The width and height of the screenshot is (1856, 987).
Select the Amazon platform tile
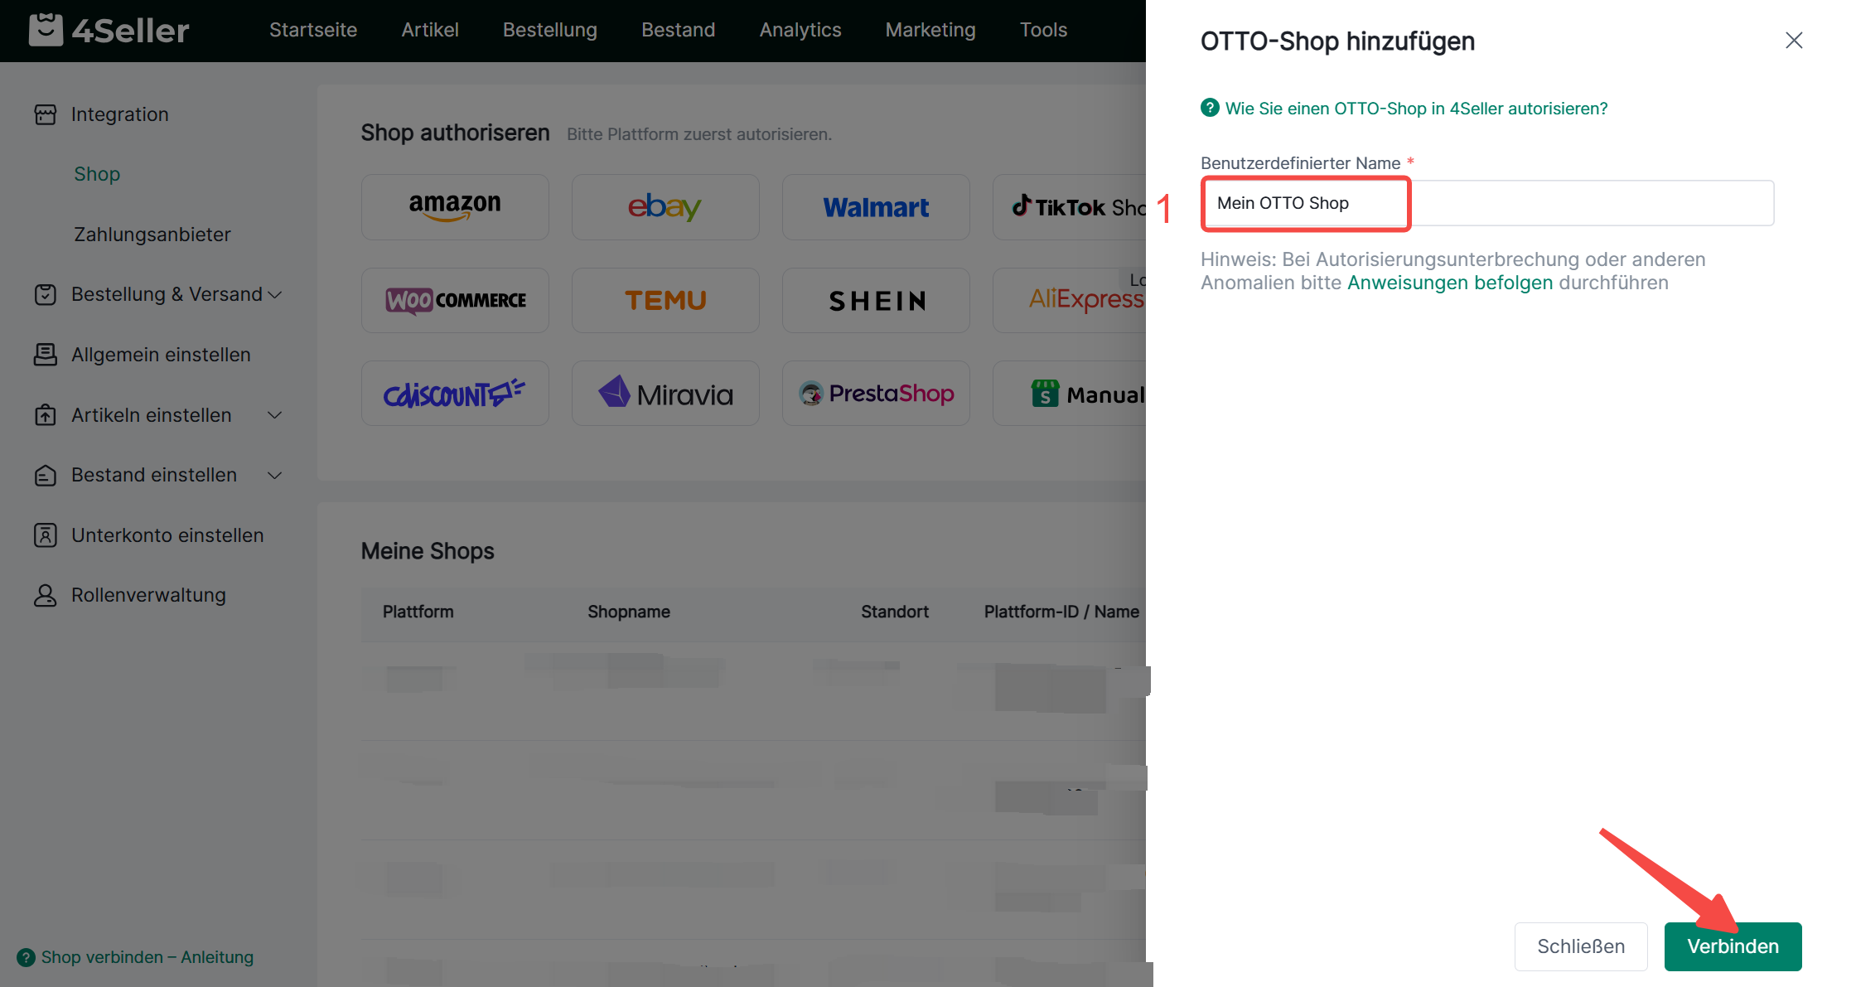[x=455, y=207]
